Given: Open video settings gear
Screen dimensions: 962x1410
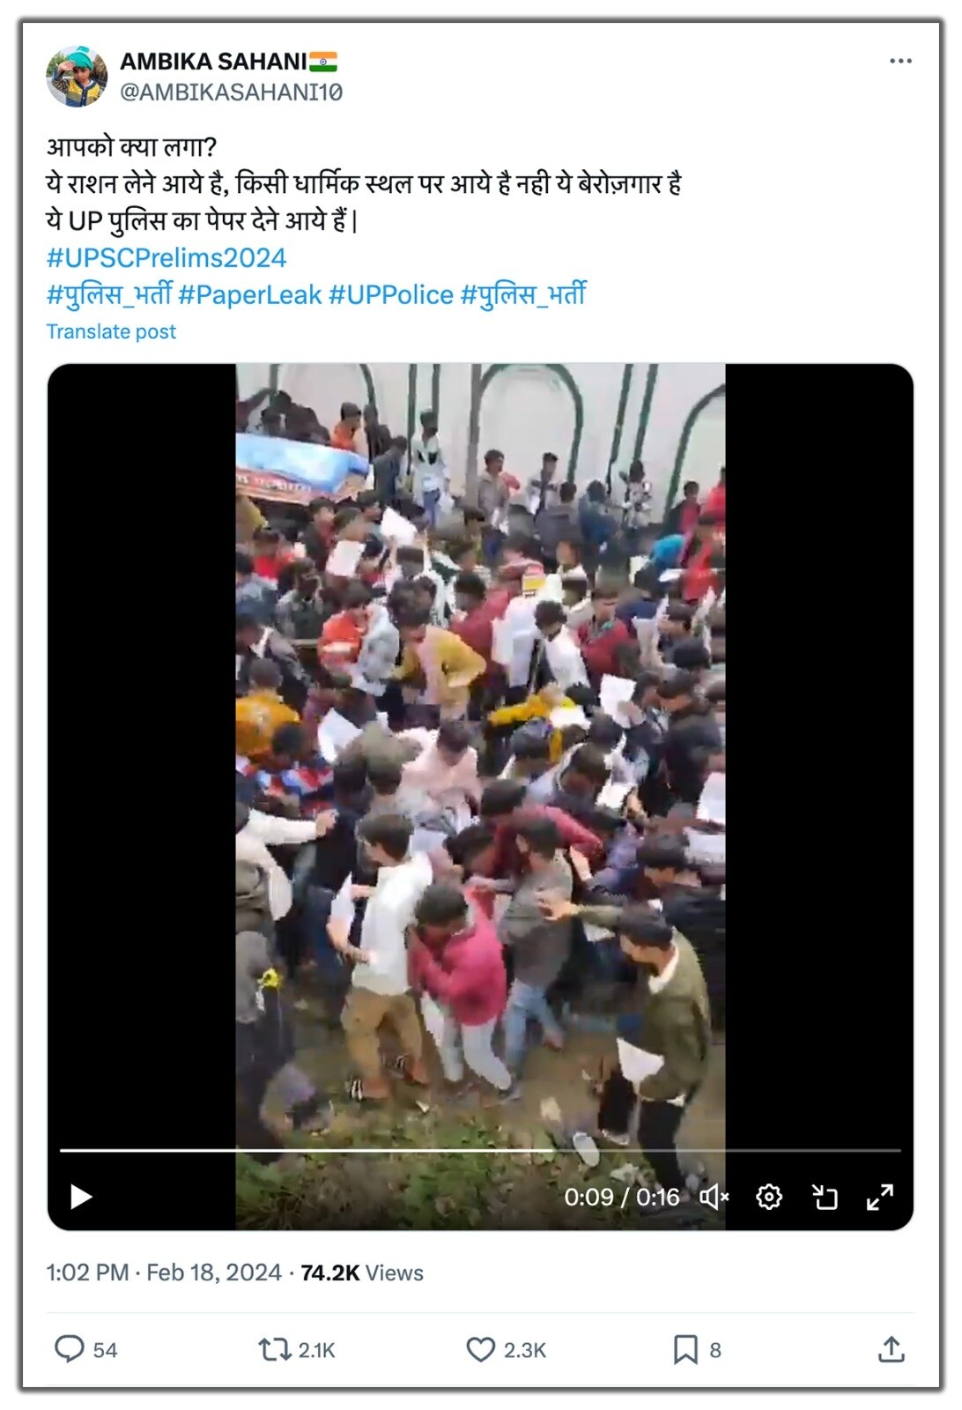Looking at the screenshot, I should (x=769, y=1197).
